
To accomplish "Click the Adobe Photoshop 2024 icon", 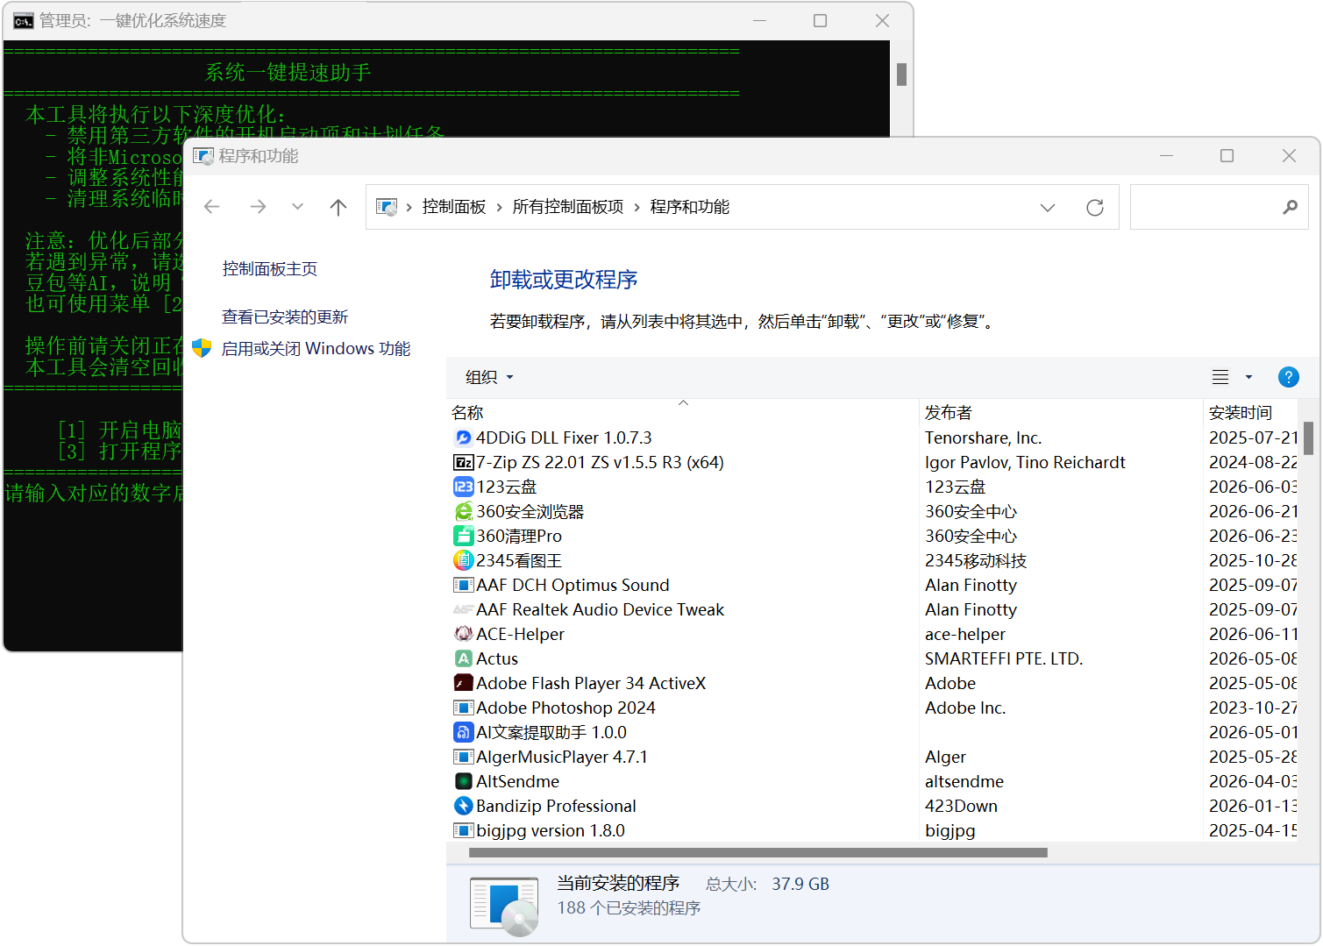I will 463,708.
